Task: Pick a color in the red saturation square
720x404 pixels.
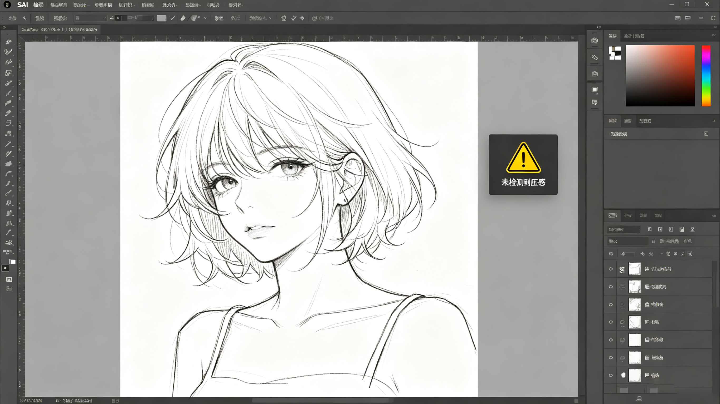Action: (x=660, y=76)
